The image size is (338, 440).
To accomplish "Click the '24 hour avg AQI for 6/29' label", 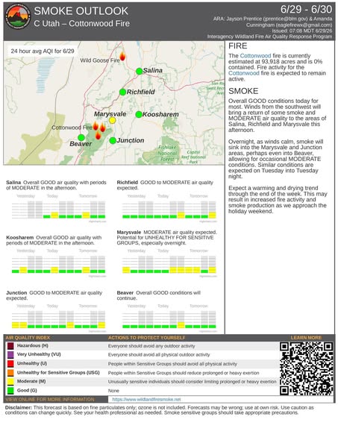I will [43, 51].
